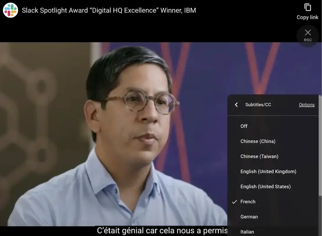Turn subtitles Off
This screenshot has height=236, width=322.
[244, 126]
